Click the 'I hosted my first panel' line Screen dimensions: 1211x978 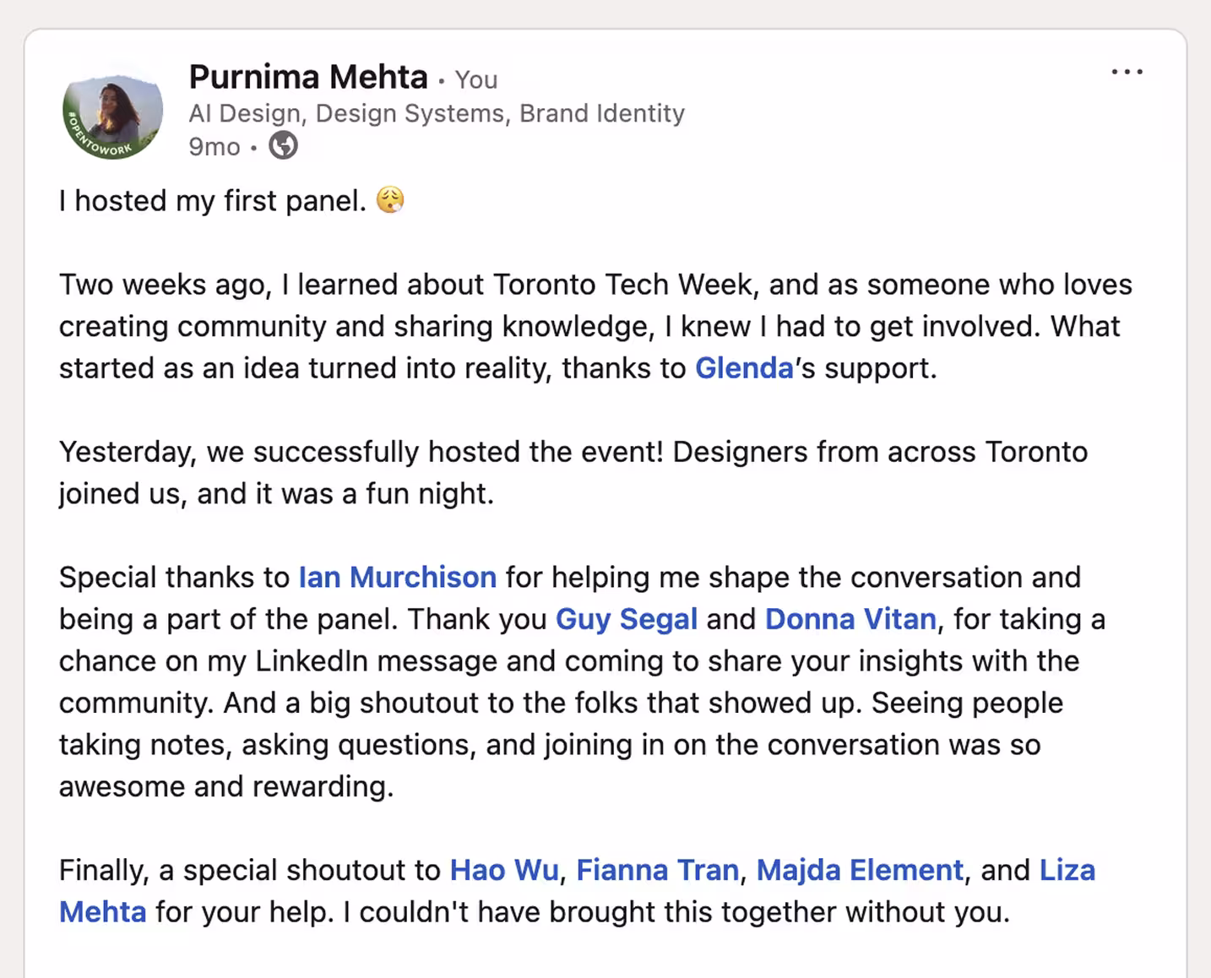click(213, 201)
